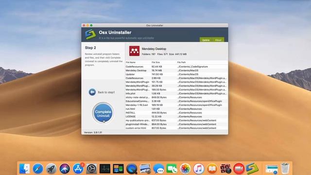Launch Safari from the Dock
This screenshot has width=311, height=175.
pos(38,169)
